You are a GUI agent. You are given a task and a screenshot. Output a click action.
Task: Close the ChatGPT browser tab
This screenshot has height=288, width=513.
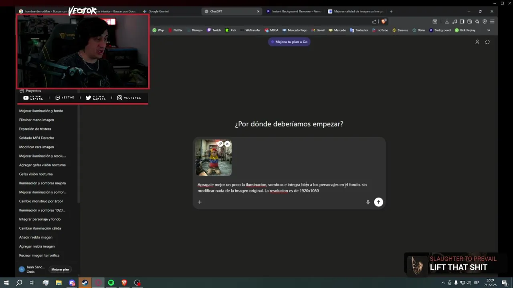258,11
